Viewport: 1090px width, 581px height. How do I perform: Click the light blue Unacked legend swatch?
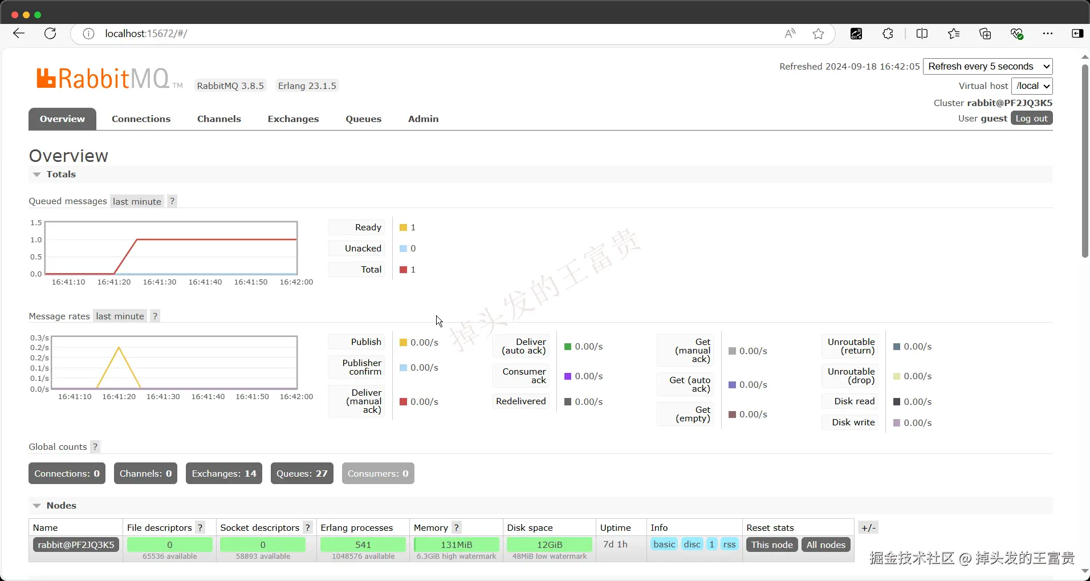[x=403, y=249]
